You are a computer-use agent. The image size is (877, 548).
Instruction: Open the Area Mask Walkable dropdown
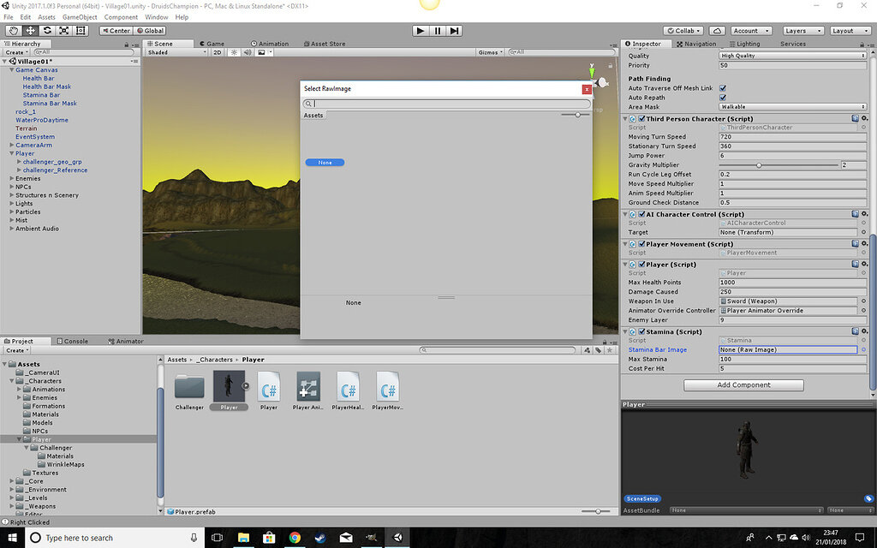tap(790, 106)
